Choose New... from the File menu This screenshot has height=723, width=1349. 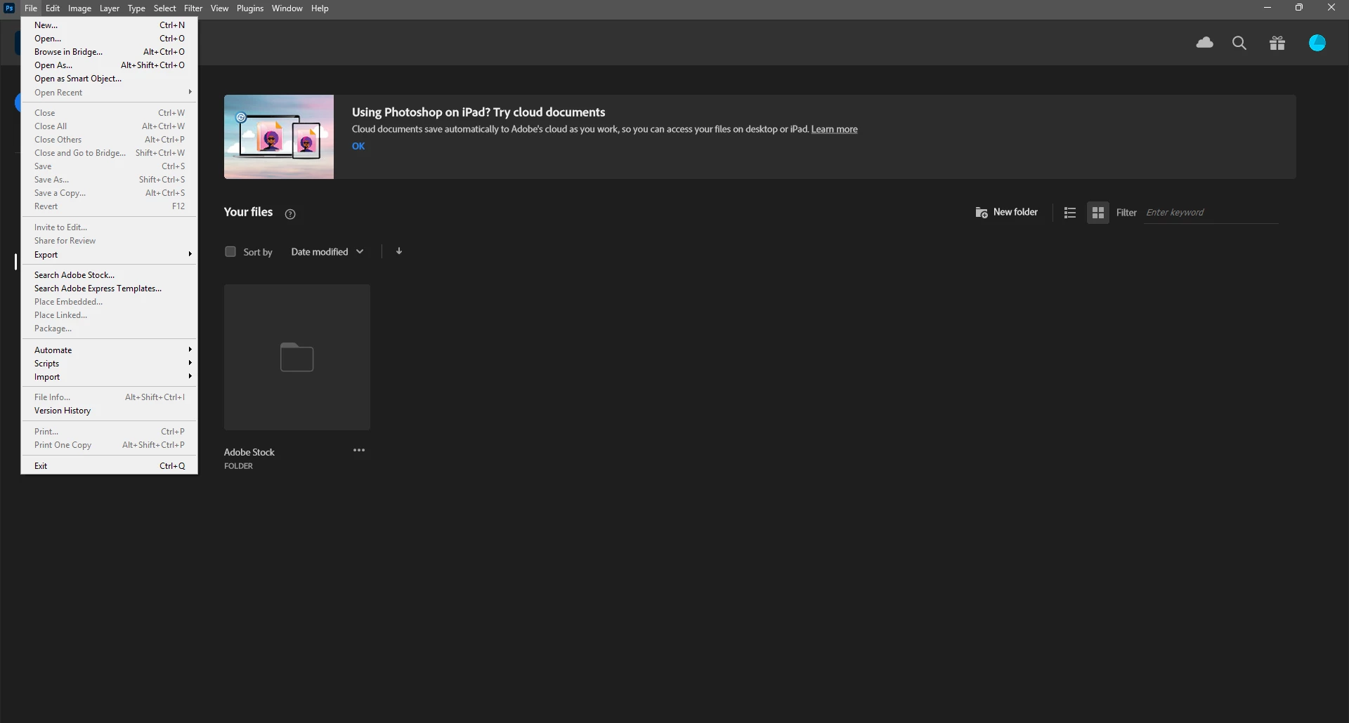(x=110, y=25)
